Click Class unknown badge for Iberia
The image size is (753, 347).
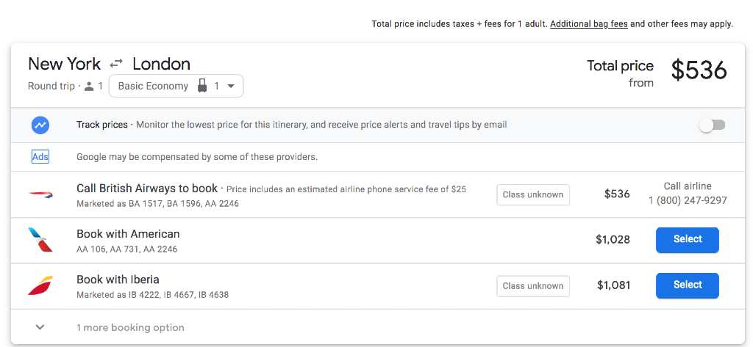[533, 285]
